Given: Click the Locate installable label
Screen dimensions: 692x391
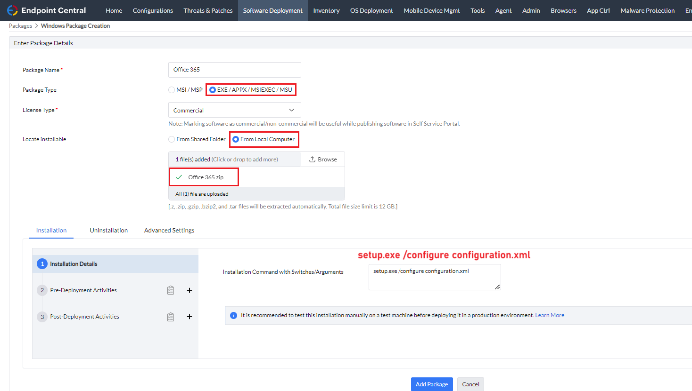Looking at the screenshot, I should [x=44, y=139].
